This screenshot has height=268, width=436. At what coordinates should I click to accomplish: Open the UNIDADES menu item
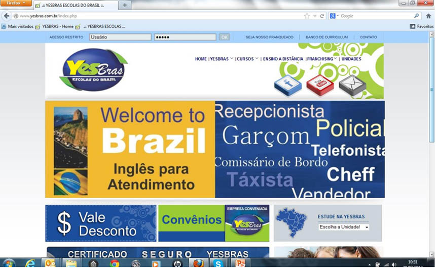[351, 59]
